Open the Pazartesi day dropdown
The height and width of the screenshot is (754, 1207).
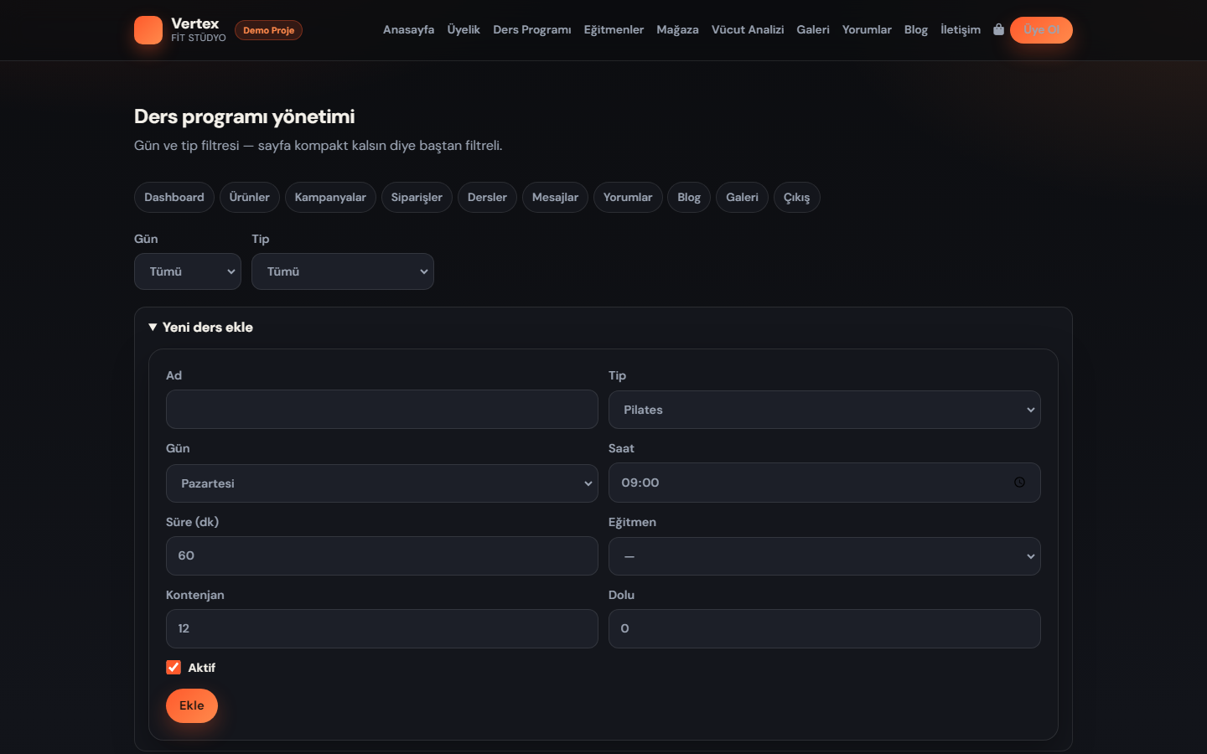point(382,483)
